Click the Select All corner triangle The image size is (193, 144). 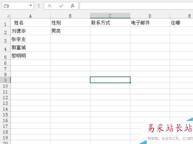pos(8,16)
